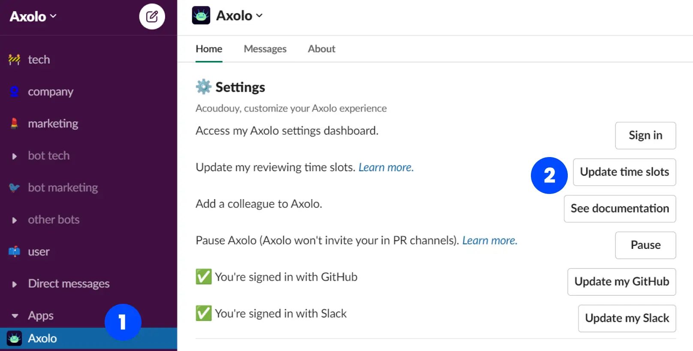
Task: Switch to the About tab
Action: click(321, 49)
